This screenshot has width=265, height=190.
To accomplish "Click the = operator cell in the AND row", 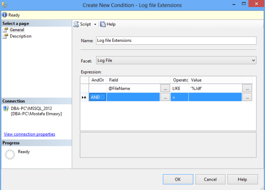I will (179, 97).
